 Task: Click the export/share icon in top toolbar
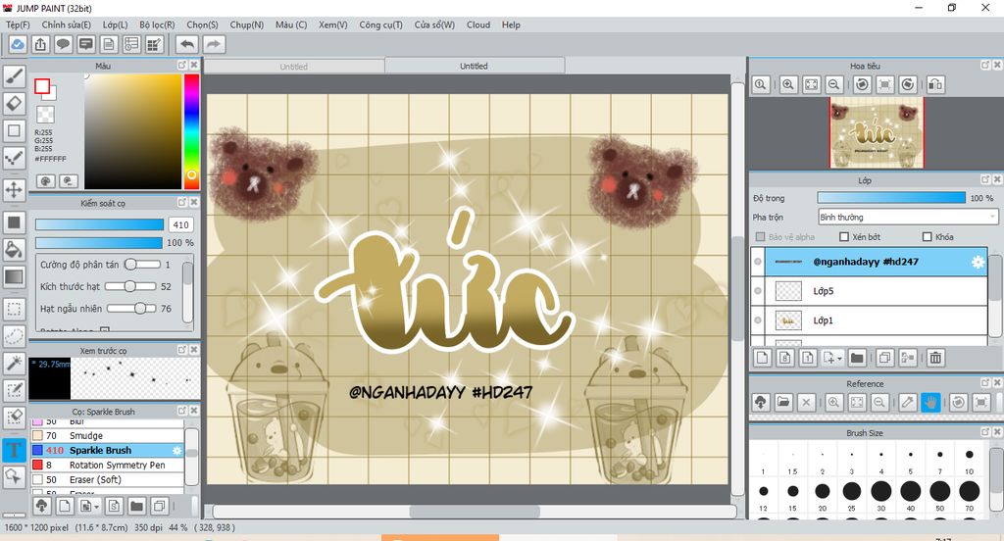click(40, 44)
